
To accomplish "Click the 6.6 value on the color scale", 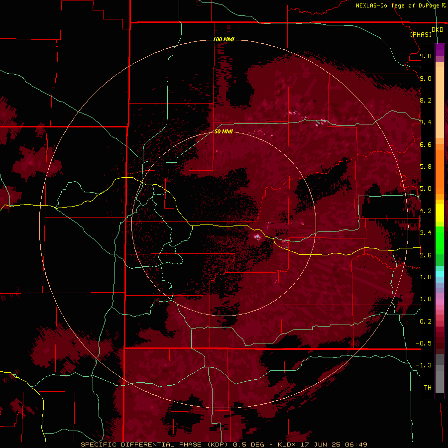I will tap(426, 144).
